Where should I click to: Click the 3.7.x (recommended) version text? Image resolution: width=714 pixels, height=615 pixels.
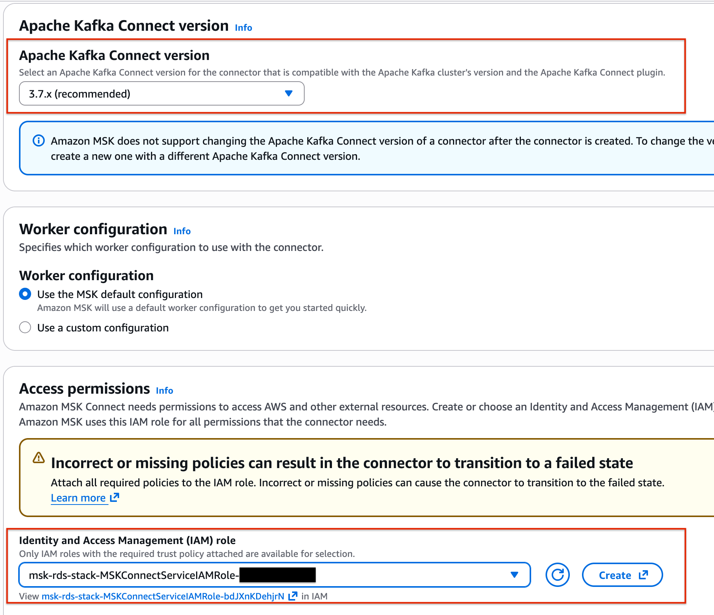coord(80,94)
